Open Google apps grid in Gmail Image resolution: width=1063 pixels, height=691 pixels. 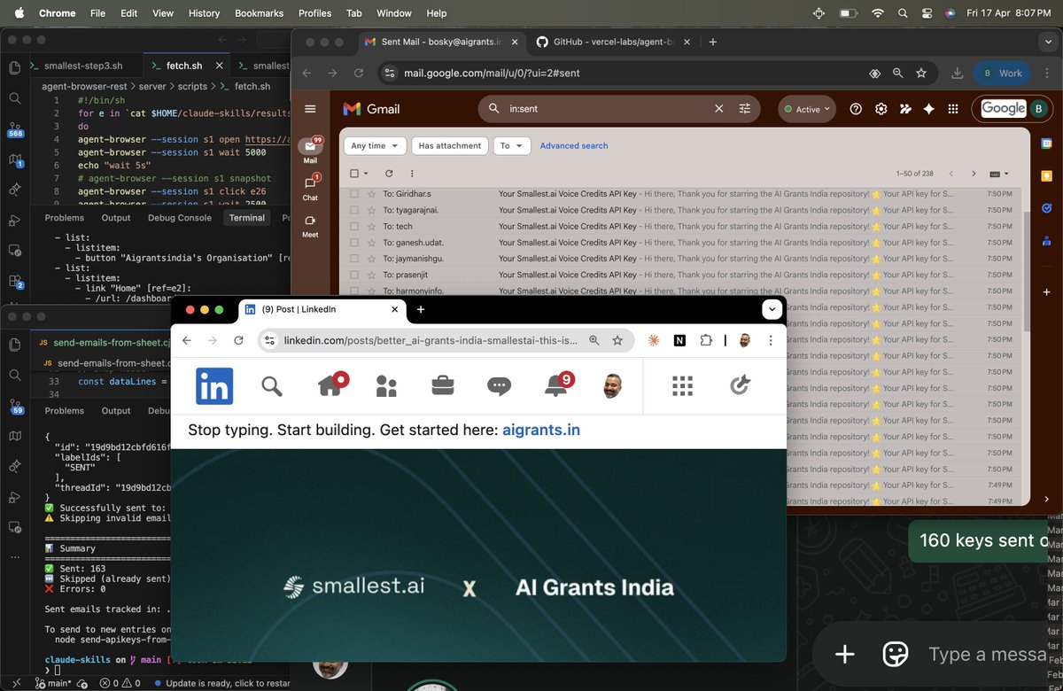tap(953, 109)
